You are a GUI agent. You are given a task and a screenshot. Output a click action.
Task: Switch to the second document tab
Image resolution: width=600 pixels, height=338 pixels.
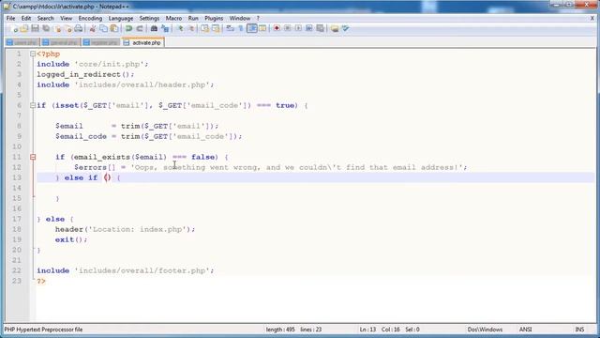[60, 42]
